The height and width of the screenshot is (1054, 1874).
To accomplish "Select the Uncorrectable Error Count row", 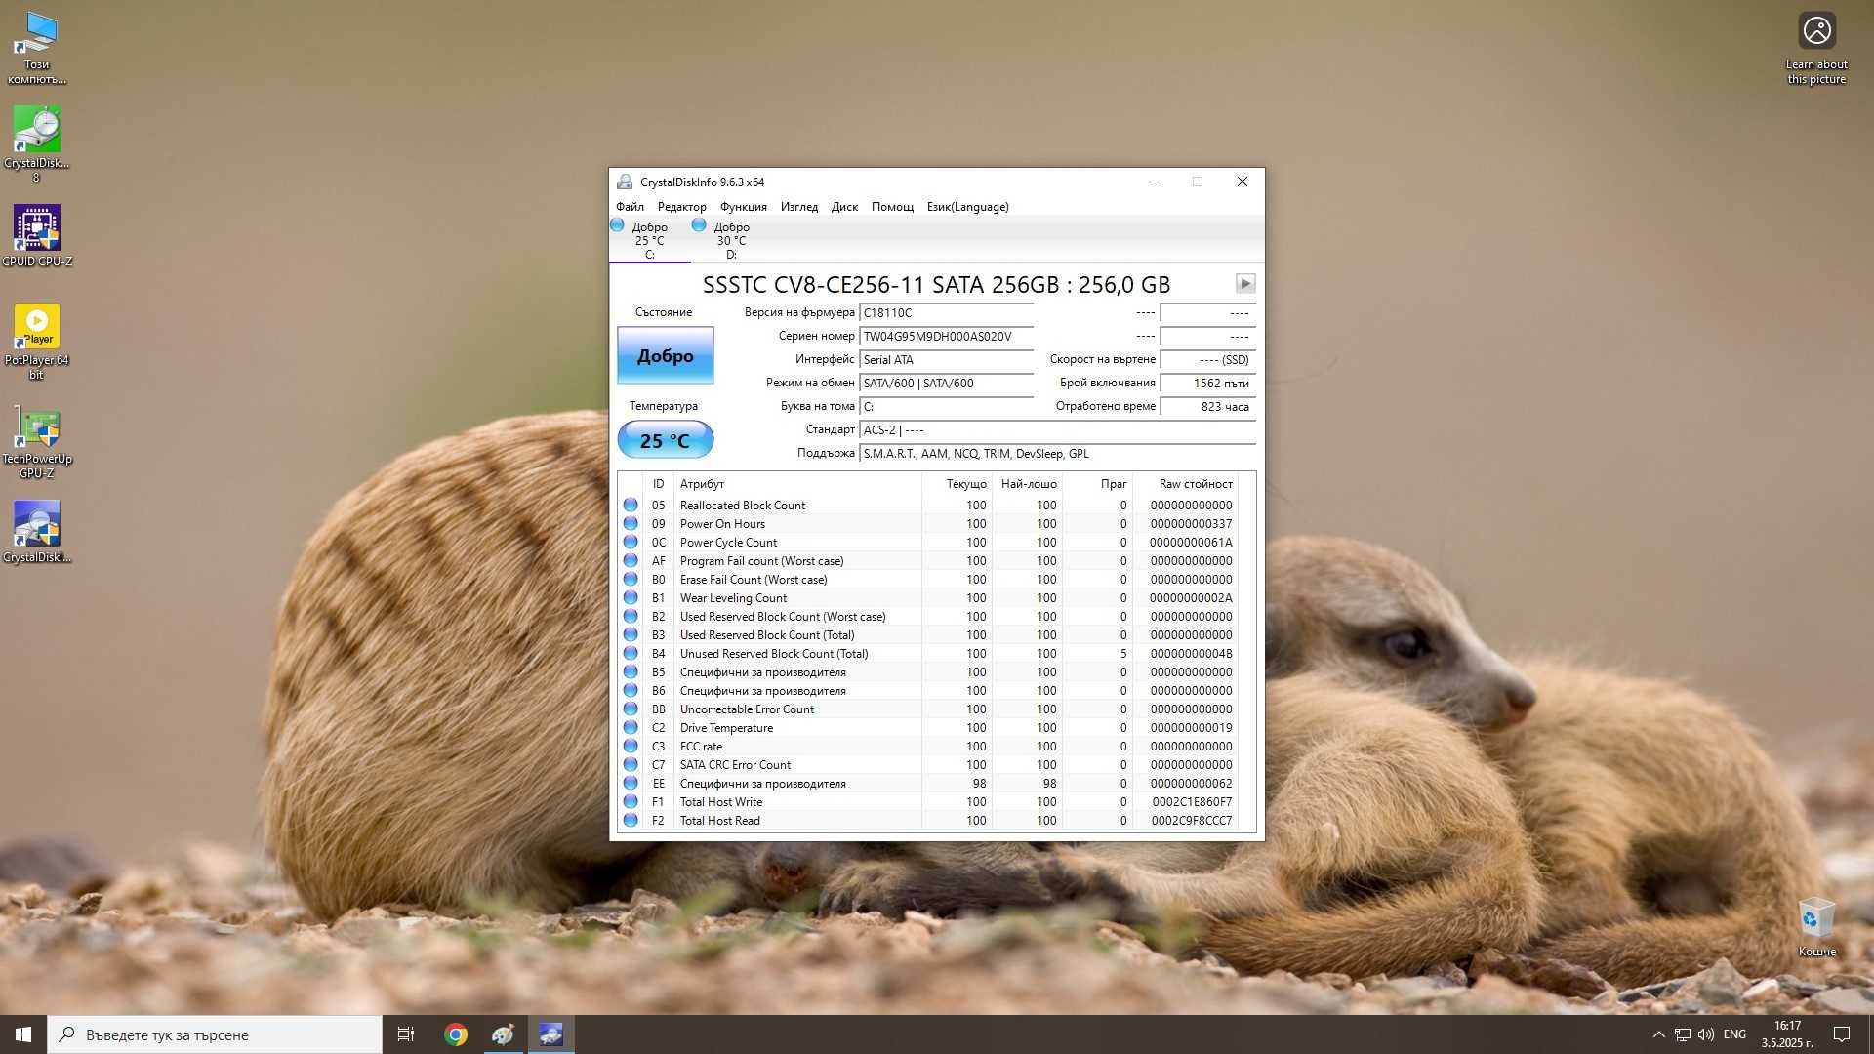I will [928, 709].
